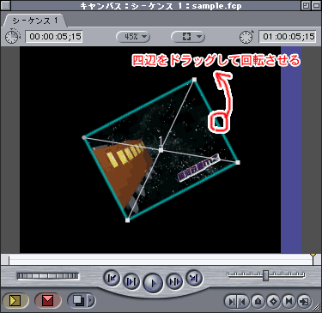Click the Match Frame button

(x=304, y=301)
